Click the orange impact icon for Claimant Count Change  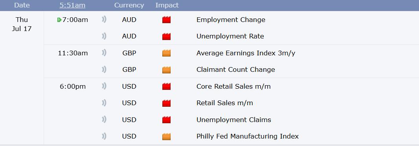point(166,69)
